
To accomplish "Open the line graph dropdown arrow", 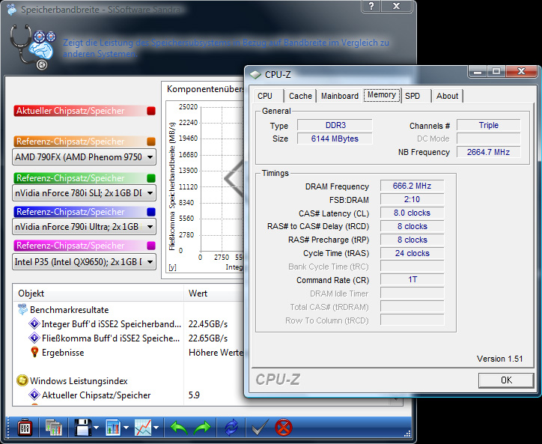I will click(156, 428).
